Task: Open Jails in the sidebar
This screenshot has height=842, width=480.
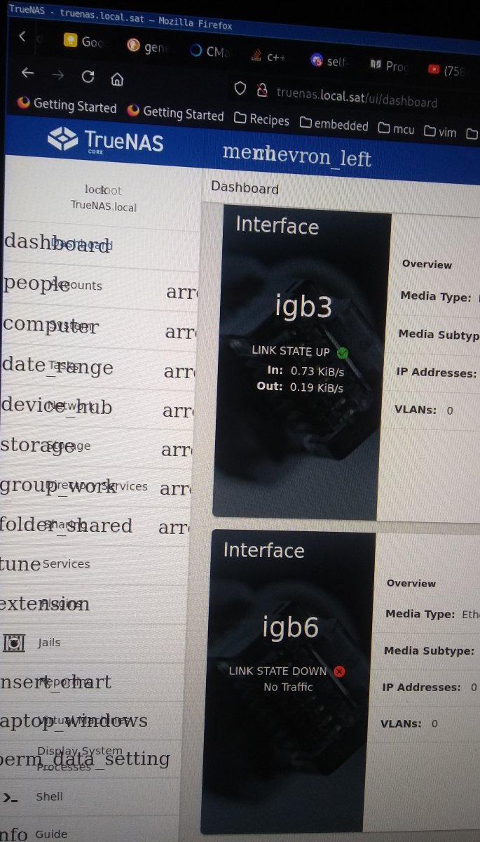Action: (49, 642)
